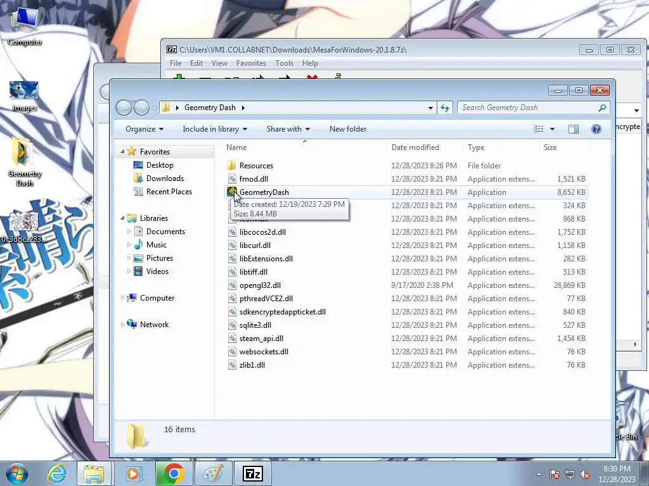Open the view options dropdown arrow
This screenshot has height=486, width=649.
[x=552, y=129]
